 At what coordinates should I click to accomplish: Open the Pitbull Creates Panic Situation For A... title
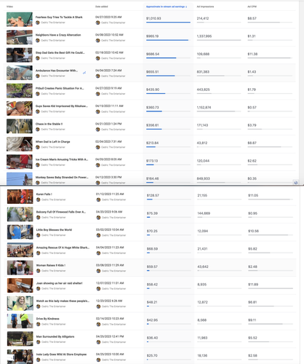60,88
